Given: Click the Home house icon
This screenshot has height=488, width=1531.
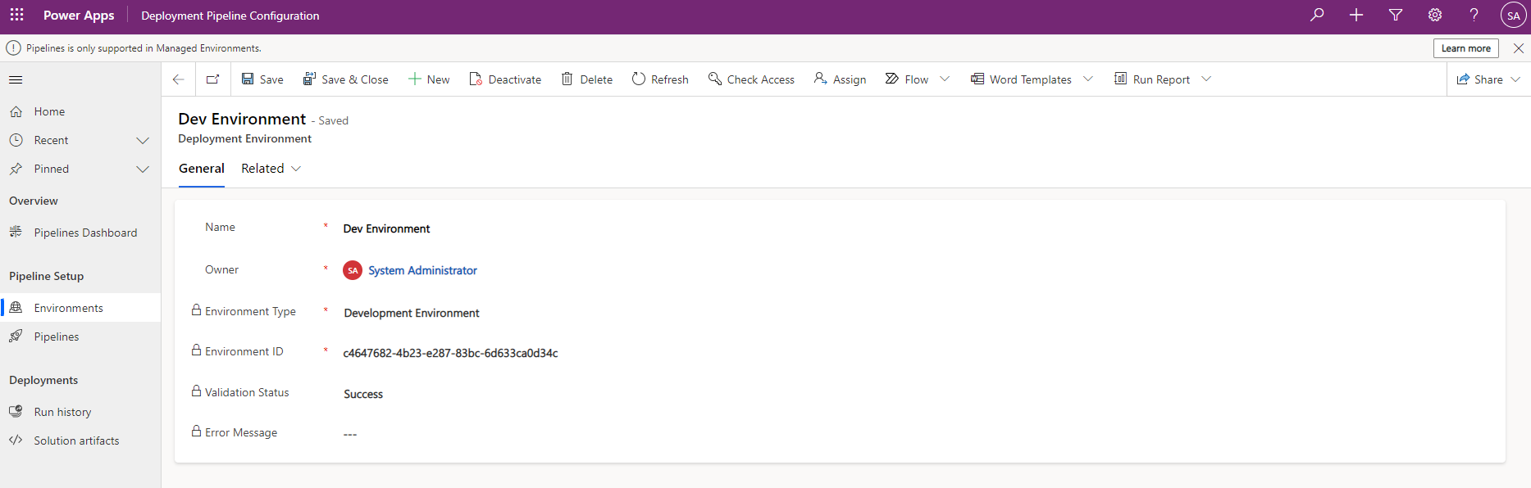Looking at the screenshot, I should 16,111.
